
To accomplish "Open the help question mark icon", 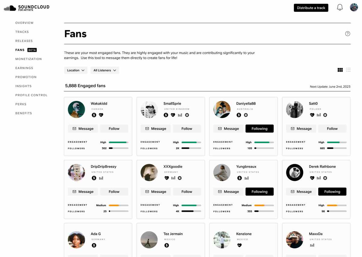I will [x=348, y=33].
